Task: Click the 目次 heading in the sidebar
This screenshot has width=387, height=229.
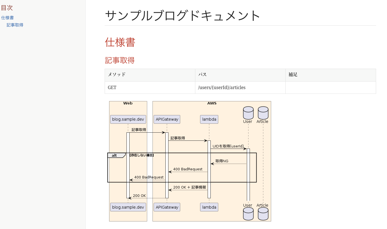Action: 7,8
